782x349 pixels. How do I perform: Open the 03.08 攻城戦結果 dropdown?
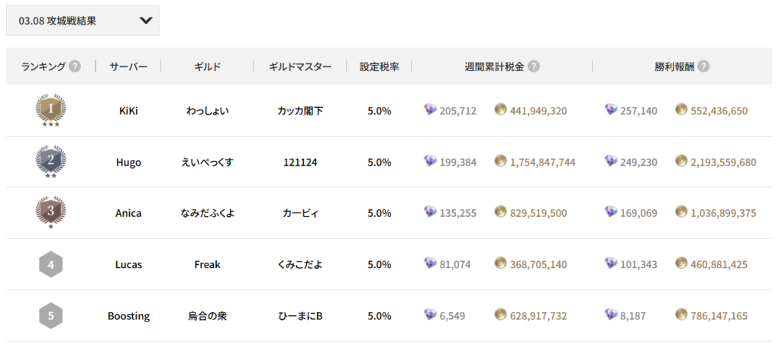pos(82,21)
